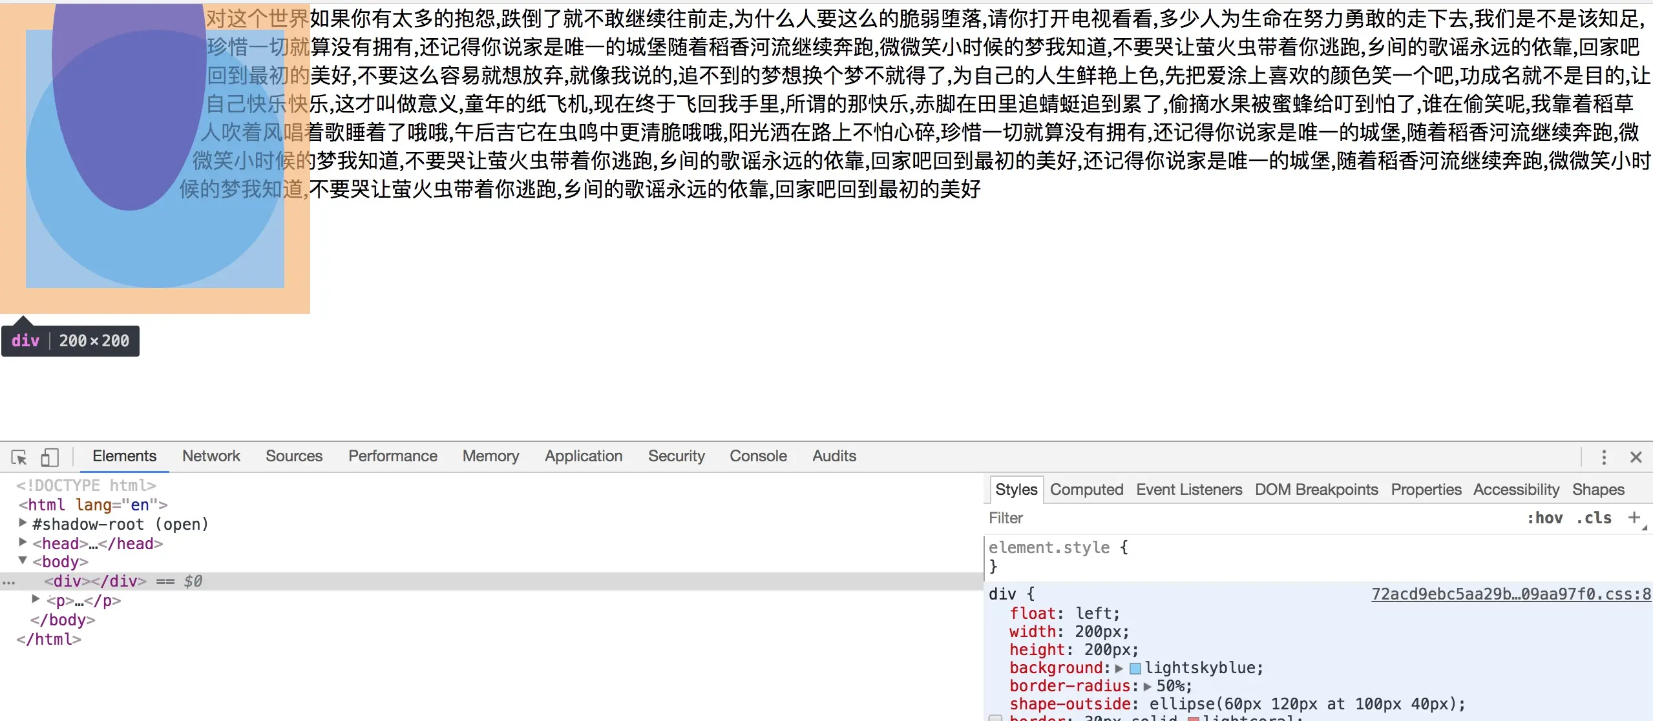Switch to the Console tab

click(x=758, y=456)
